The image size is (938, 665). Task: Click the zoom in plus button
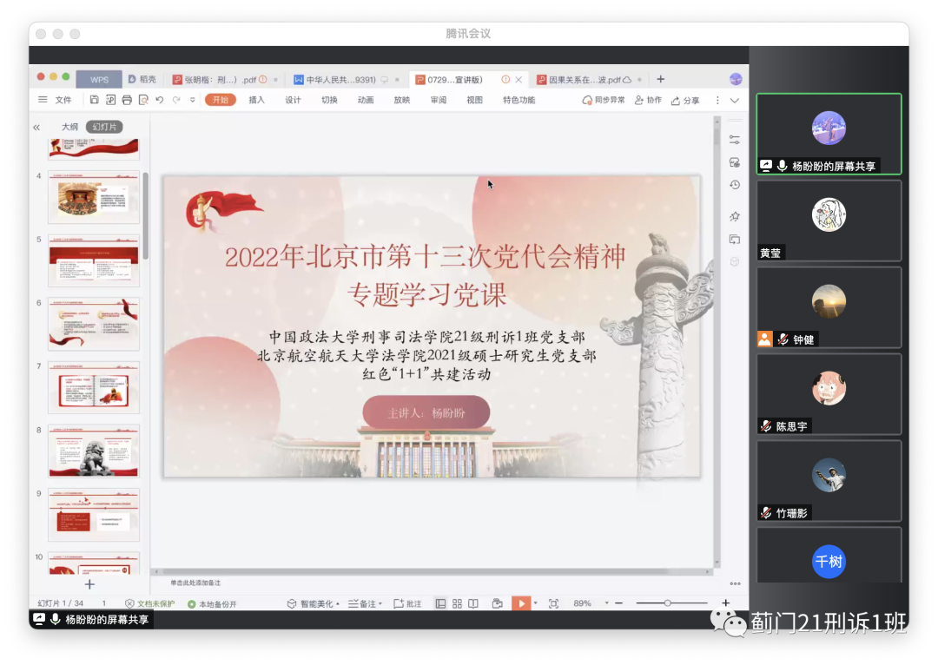(725, 603)
